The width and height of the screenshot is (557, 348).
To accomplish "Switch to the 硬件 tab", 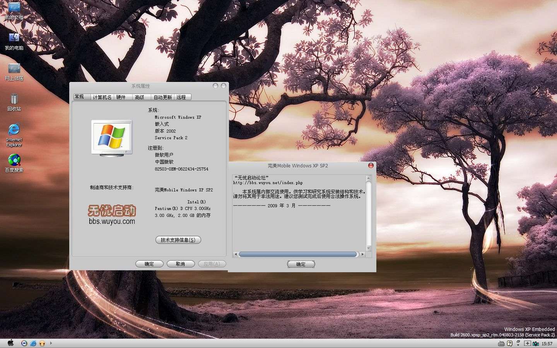I will 123,97.
